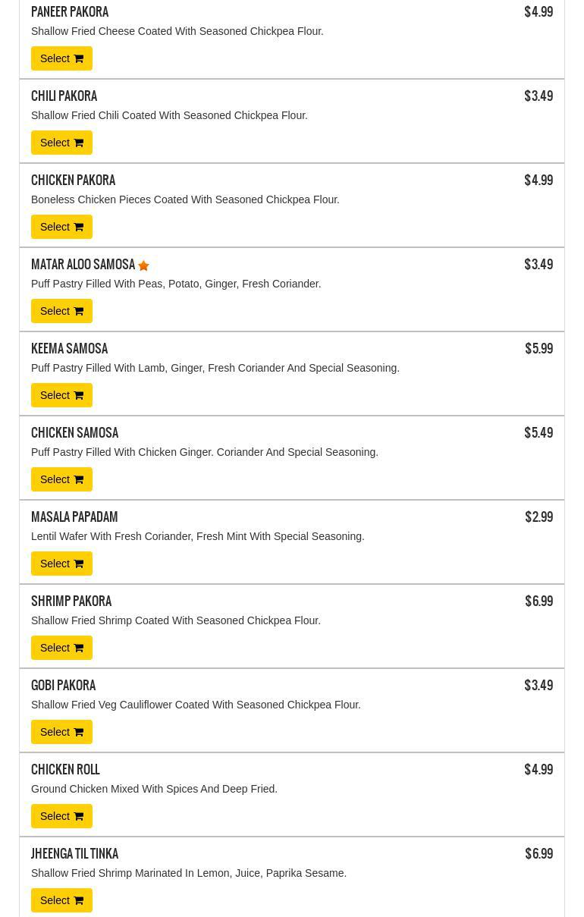Viewport: 584px width, 917px height.
Task: Click the Shrimp Pakora $6.99 price
Action: (538, 601)
